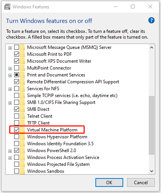Enable Windows Process Activation Service checkbox
Screen dimensions: 161x193
pos(16,157)
